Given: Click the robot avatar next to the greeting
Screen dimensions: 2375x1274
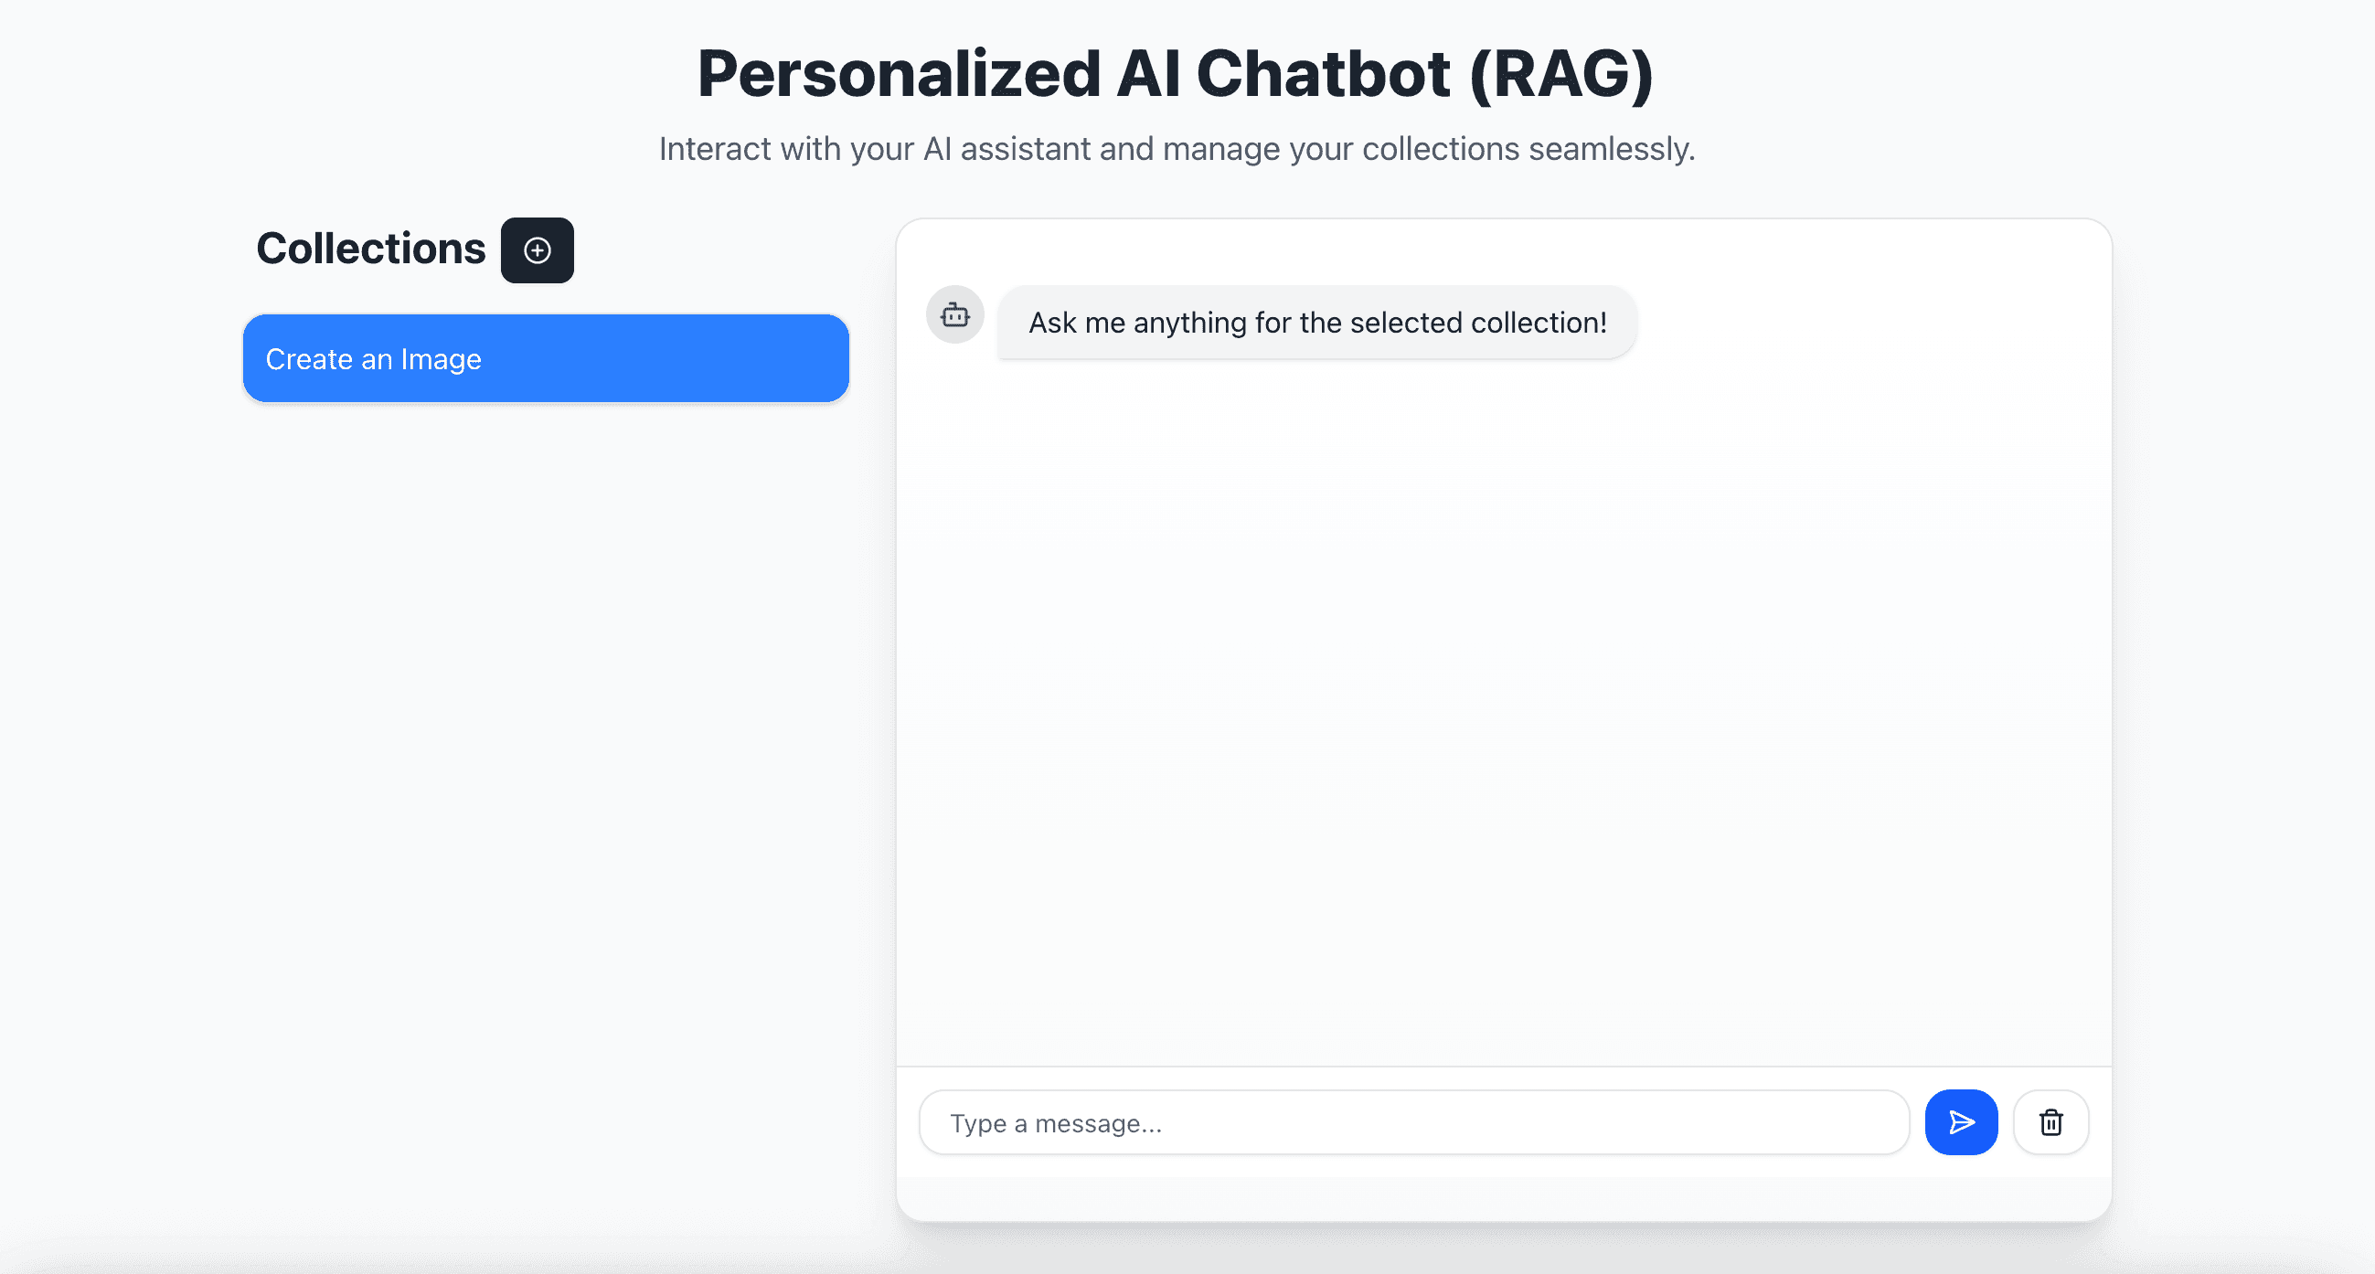Looking at the screenshot, I should pos(954,314).
